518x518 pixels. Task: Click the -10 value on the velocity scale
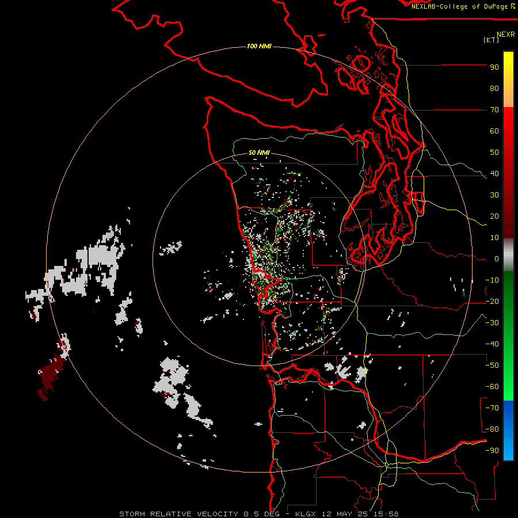(492, 280)
